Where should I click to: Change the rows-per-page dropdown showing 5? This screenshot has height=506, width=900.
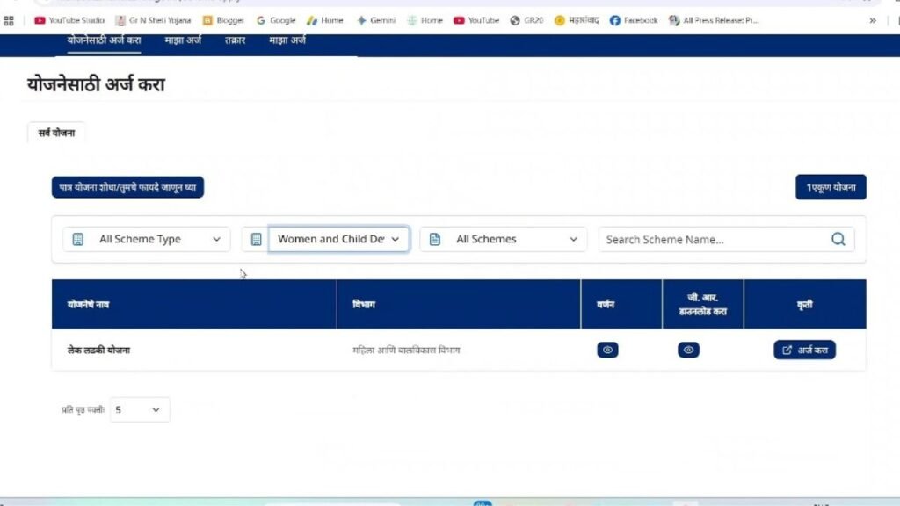click(x=140, y=410)
